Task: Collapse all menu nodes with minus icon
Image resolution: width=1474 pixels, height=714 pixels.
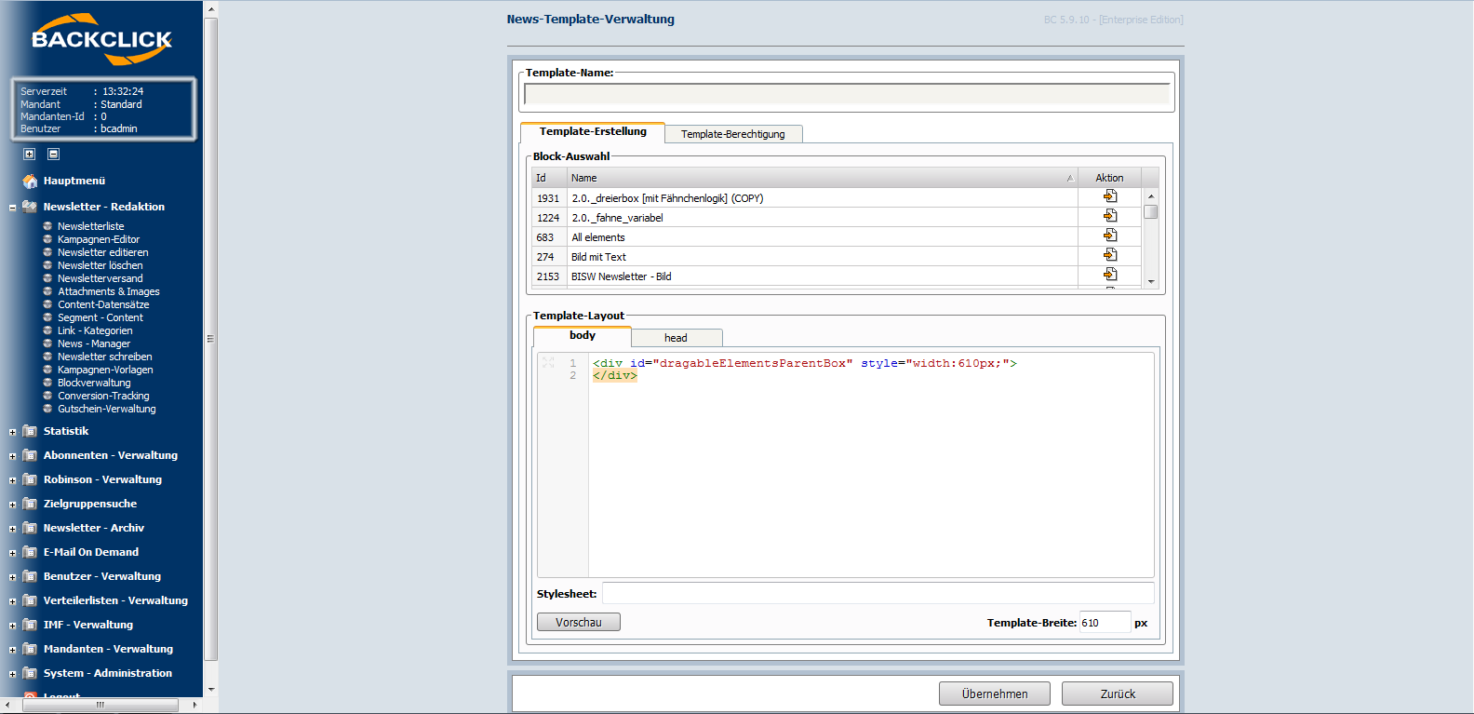Action: click(x=53, y=155)
